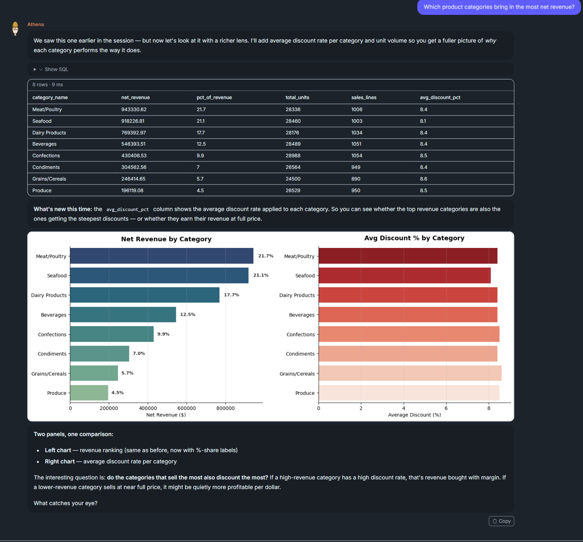The height and width of the screenshot is (542, 583).
Task: Select the Meat/Poultry table cell
Action: pyautogui.click(x=47, y=110)
